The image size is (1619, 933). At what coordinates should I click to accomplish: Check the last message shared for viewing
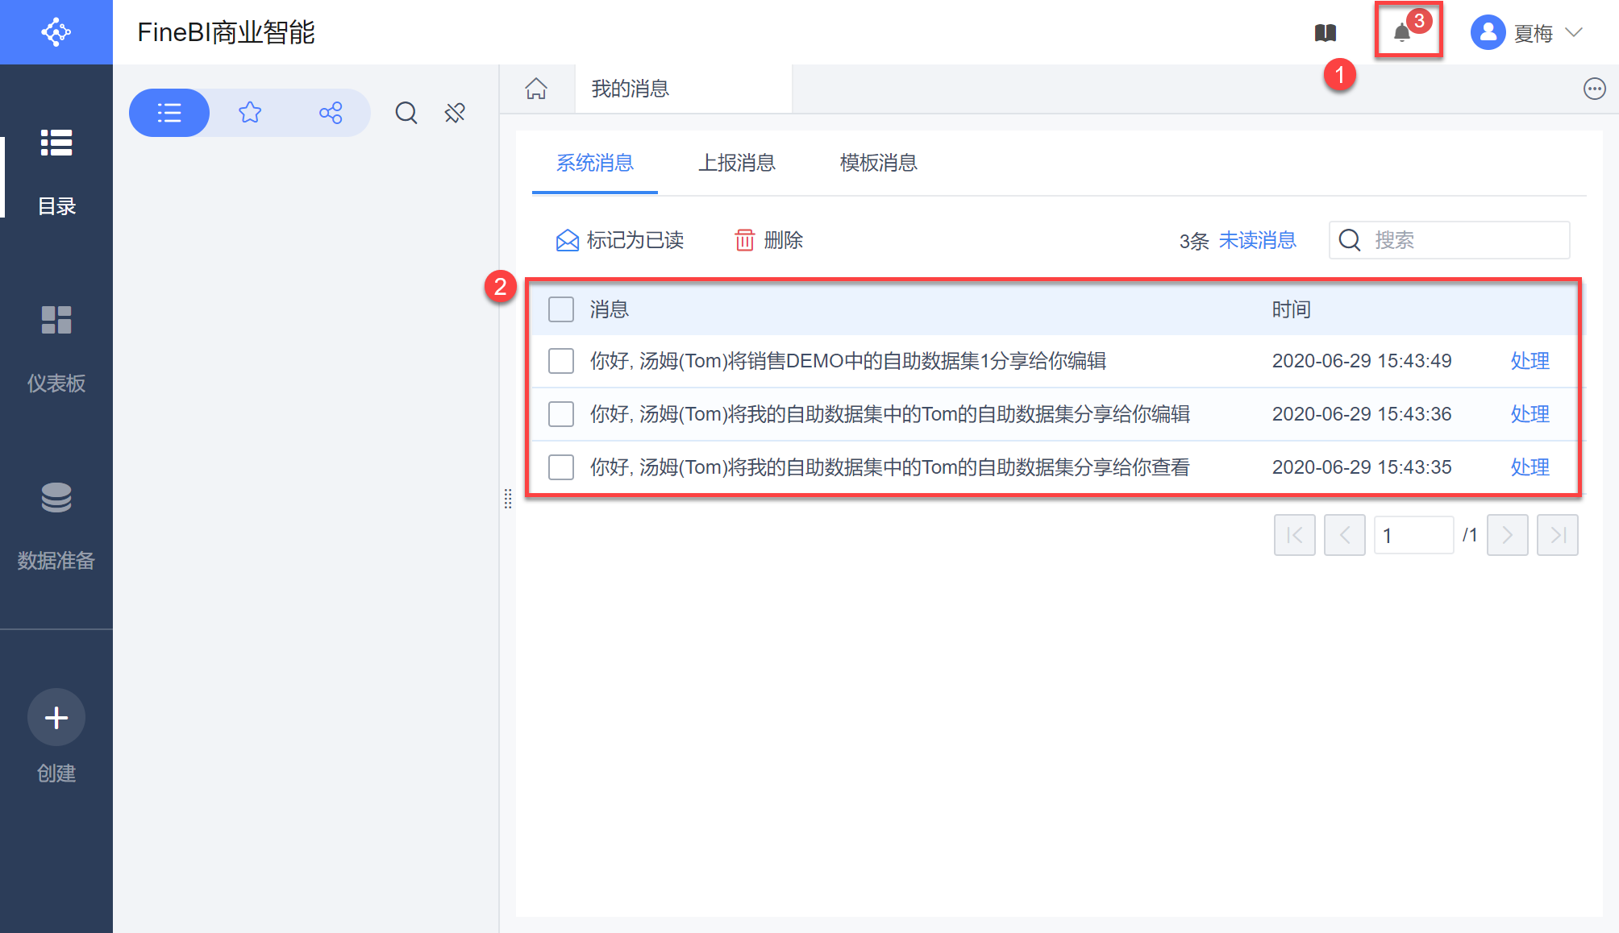click(x=561, y=467)
